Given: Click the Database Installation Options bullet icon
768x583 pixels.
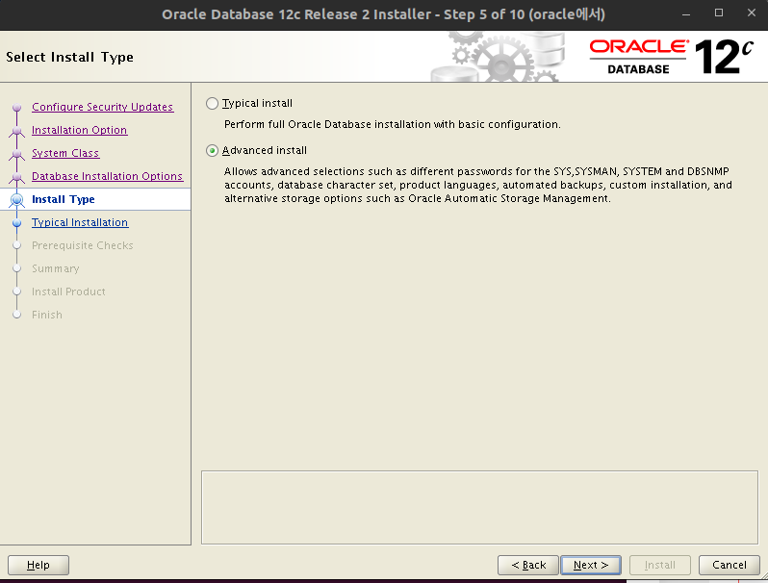Looking at the screenshot, I should (17, 176).
